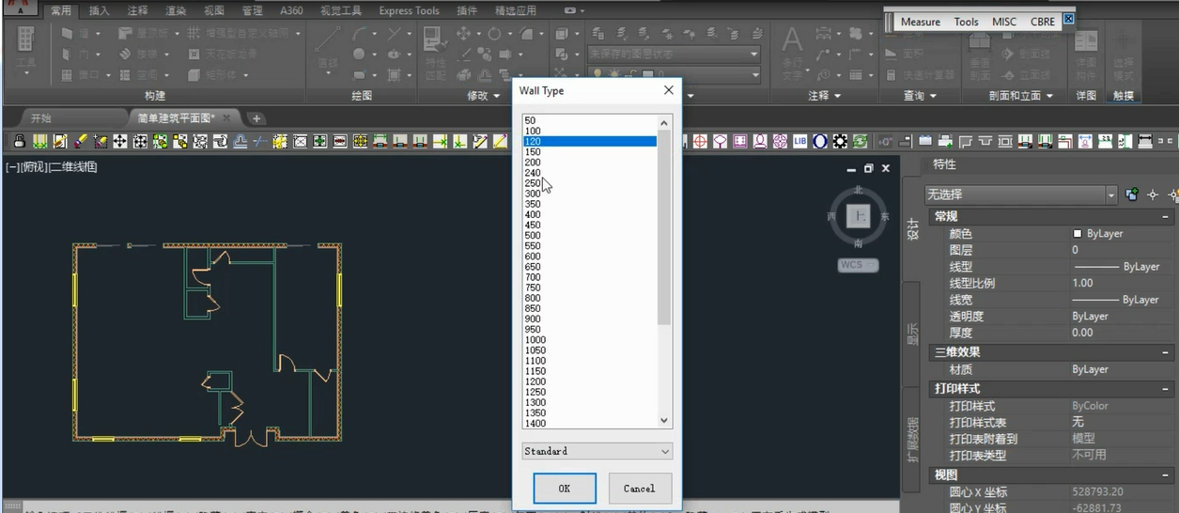The width and height of the screenshot is (1179, 513).
Task: Click the 图层 value 0 field
Action: pos(1121,250)
